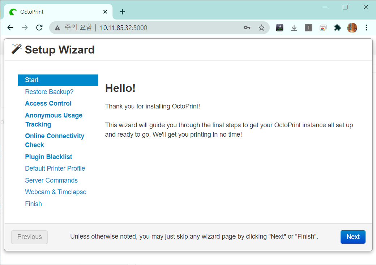Select the Plugin Blacklist step
This screenshot has height=265, width=376.
(49, 157)
